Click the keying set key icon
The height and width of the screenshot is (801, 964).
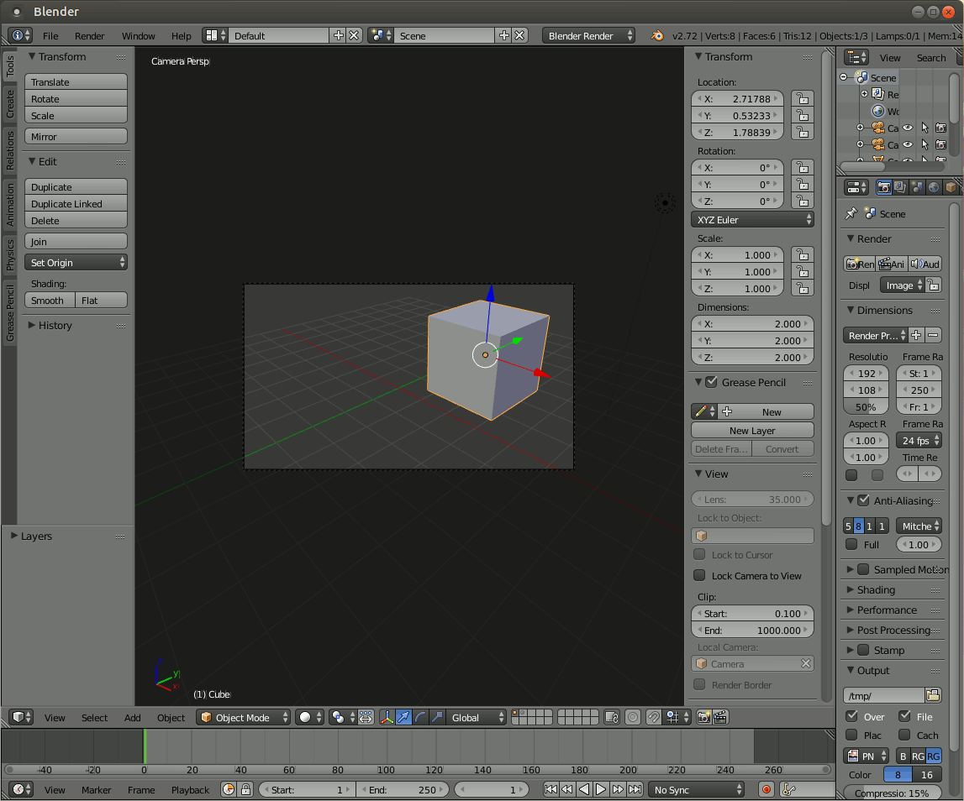(x=789, y=789)
